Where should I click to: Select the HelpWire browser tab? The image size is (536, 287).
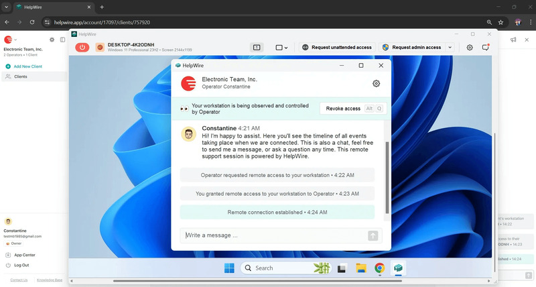[x=54, y=7]
